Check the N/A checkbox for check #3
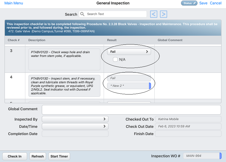Viewport: 226px width, 162px height. [115, 59]
